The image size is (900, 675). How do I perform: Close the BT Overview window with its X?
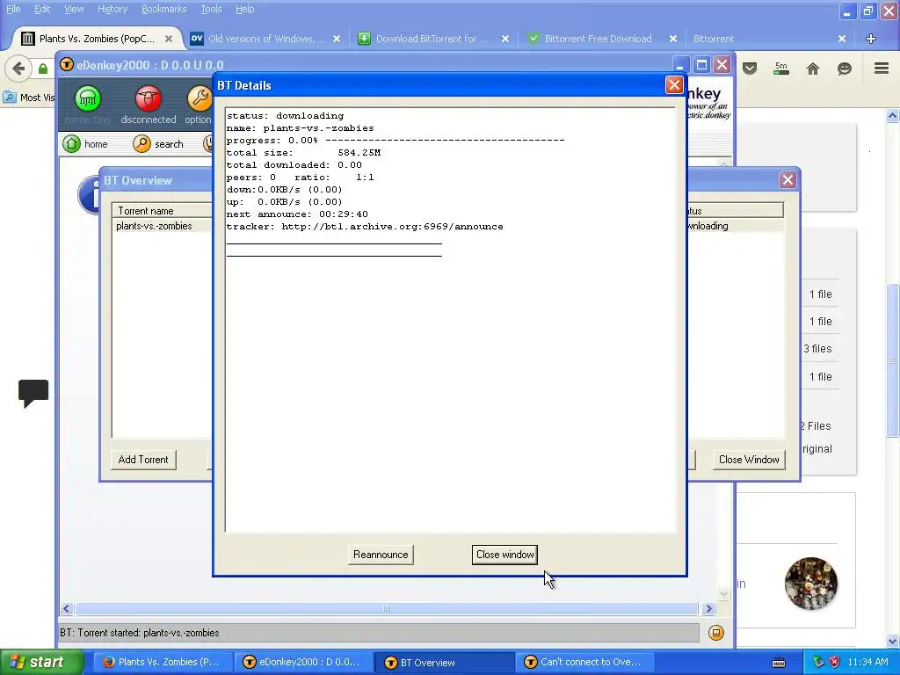coord(787,180)
